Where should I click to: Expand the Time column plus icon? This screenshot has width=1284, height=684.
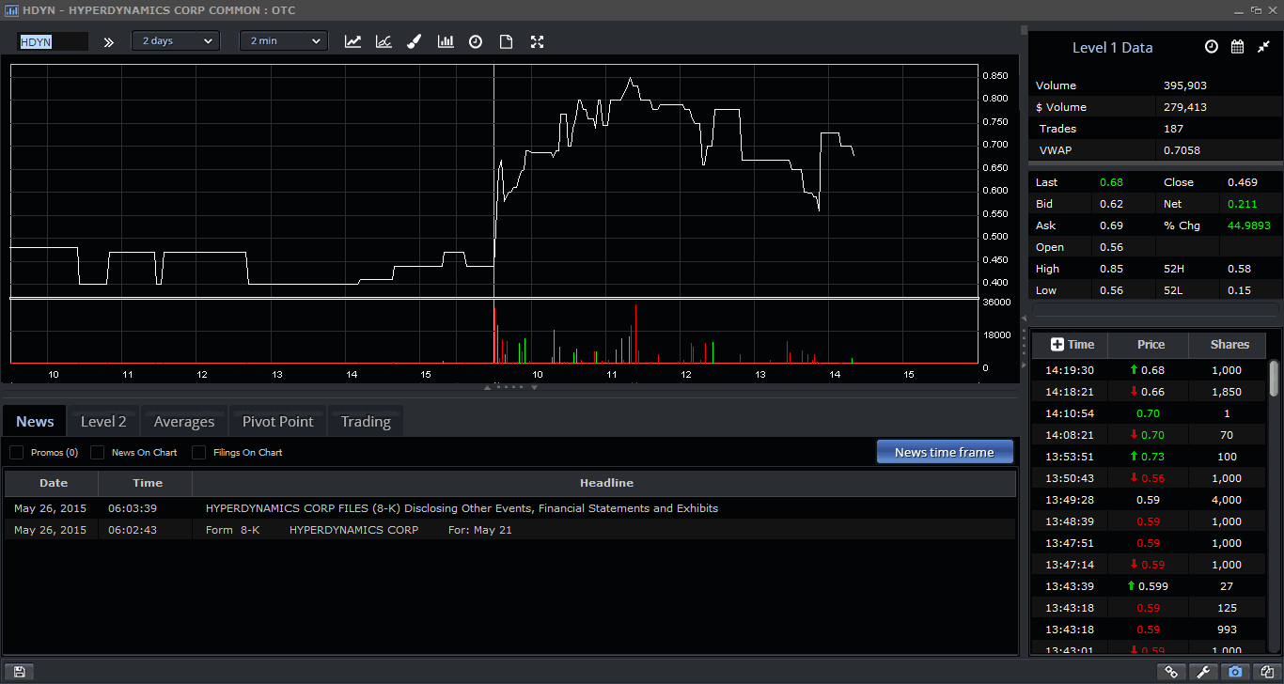[1057, 345]
